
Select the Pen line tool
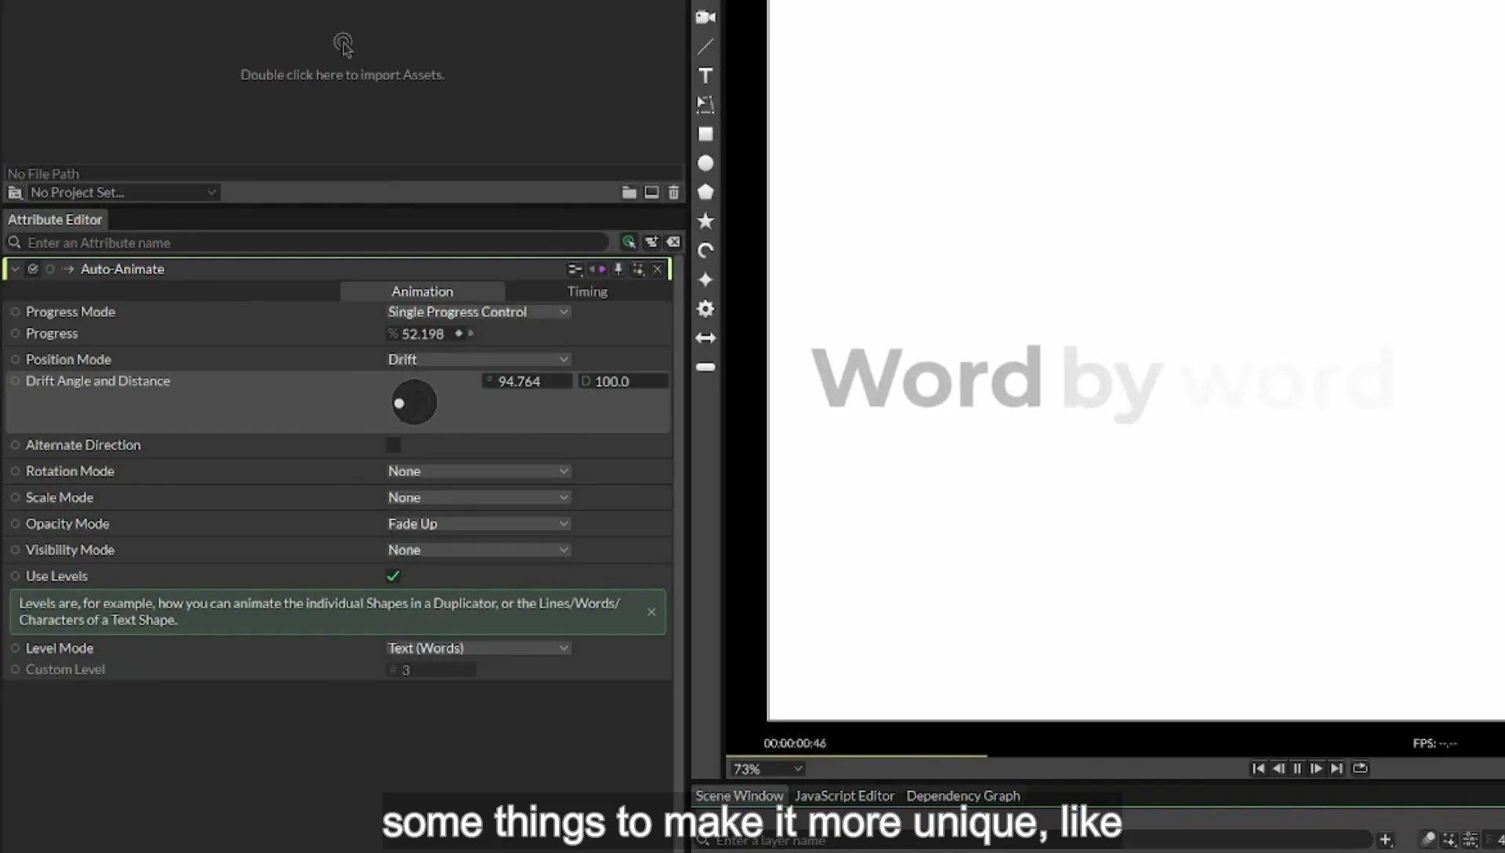705,46
